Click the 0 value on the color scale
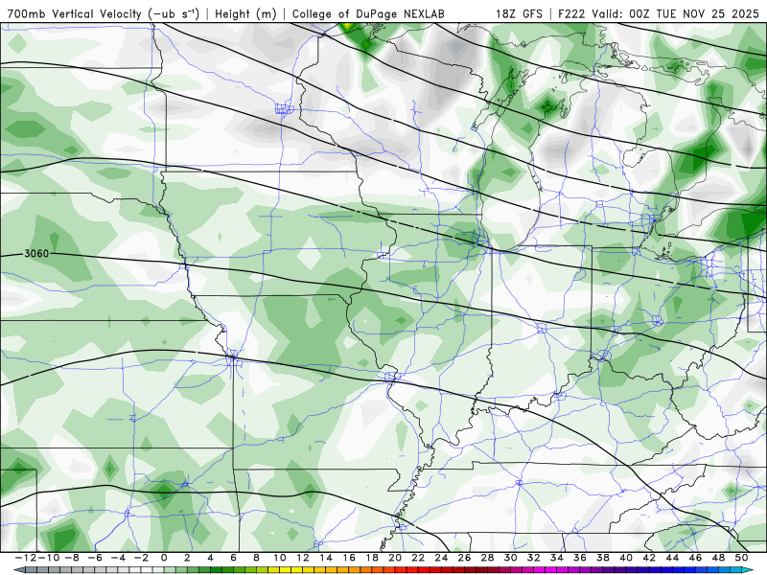767x575 pixels. coord(164,558)
